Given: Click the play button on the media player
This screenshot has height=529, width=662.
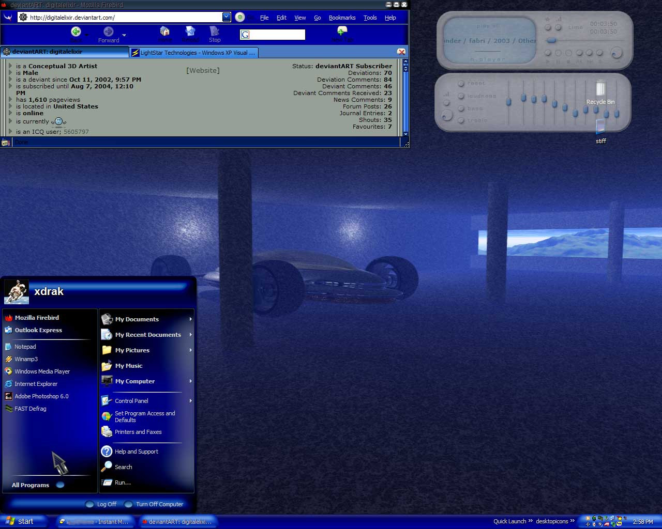Looking at the screenshot, I should pyautogui.click(x=548, y=53).
